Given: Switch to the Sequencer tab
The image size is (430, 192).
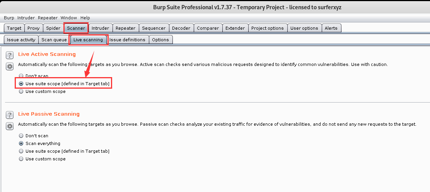Looking at the screenshot, I should pyautogui.click(x=154, y=28).
